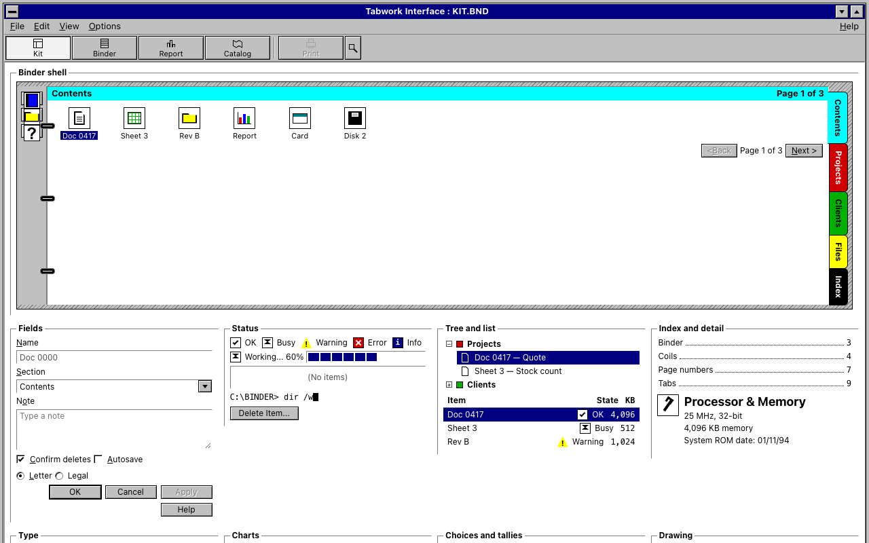869x543 pixels.
Task: Switch to the Index binder tab
Action: tap(838, 286)
